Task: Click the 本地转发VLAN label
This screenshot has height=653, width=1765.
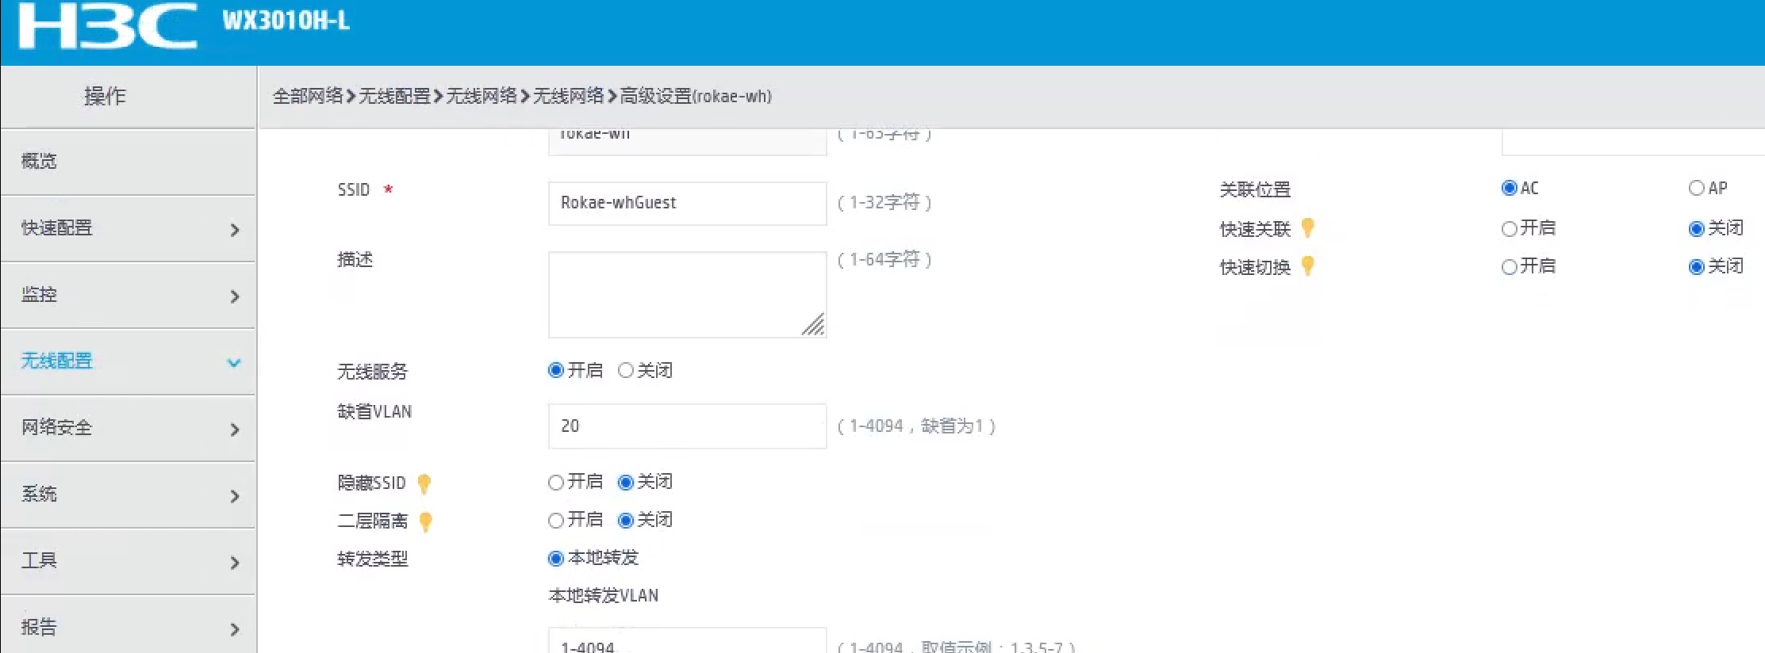Action: [x=604, y=596]
